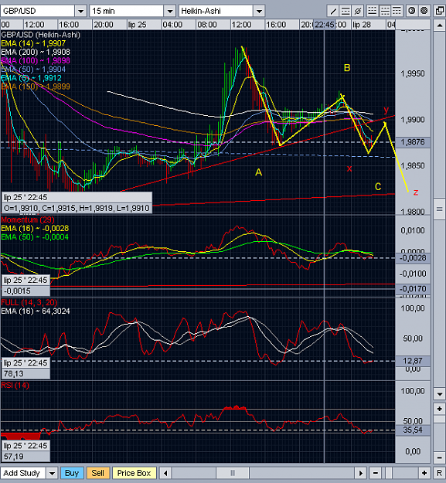
Task: Click the Momentum (29) study label
Action: click(28, 219)
